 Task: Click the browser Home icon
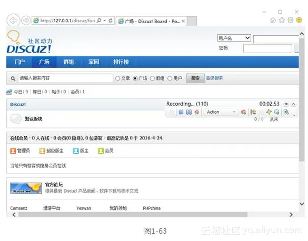273,20
